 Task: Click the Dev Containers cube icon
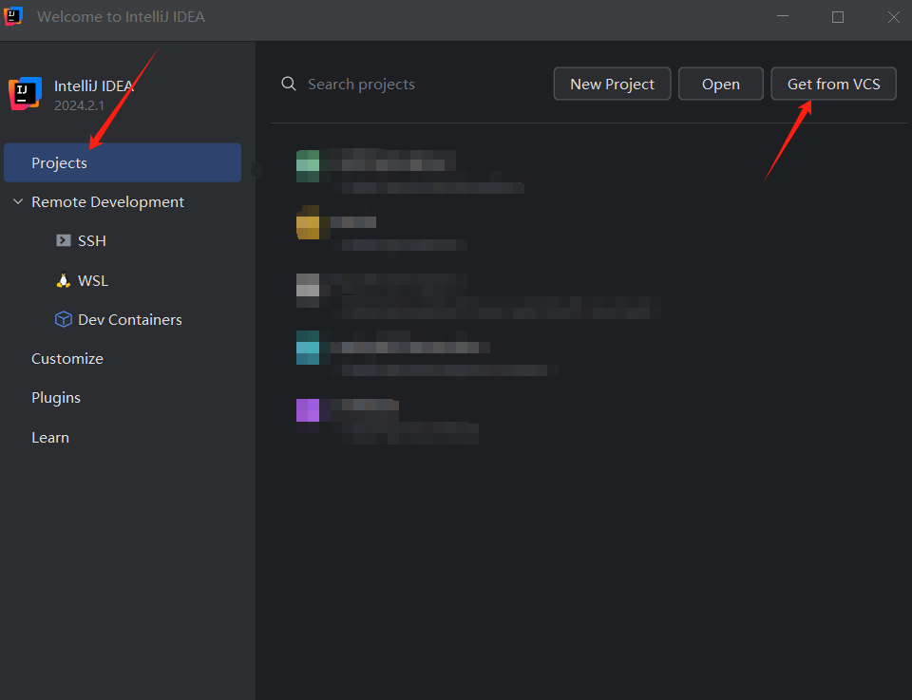[64, 320]
